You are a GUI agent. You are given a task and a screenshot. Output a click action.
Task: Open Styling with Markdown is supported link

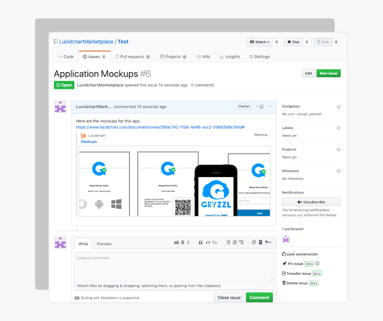110,298
